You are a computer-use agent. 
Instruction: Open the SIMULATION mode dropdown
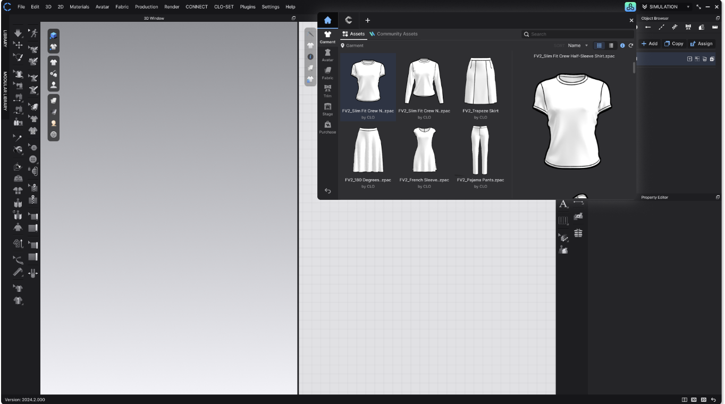coord(665,7)
